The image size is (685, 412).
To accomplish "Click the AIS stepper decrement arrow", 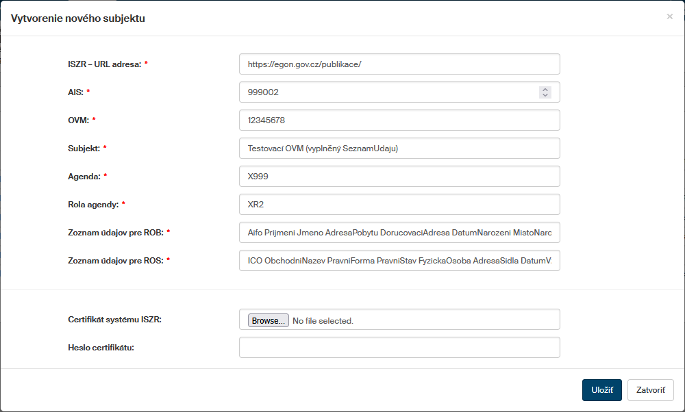I will [545, 94].
